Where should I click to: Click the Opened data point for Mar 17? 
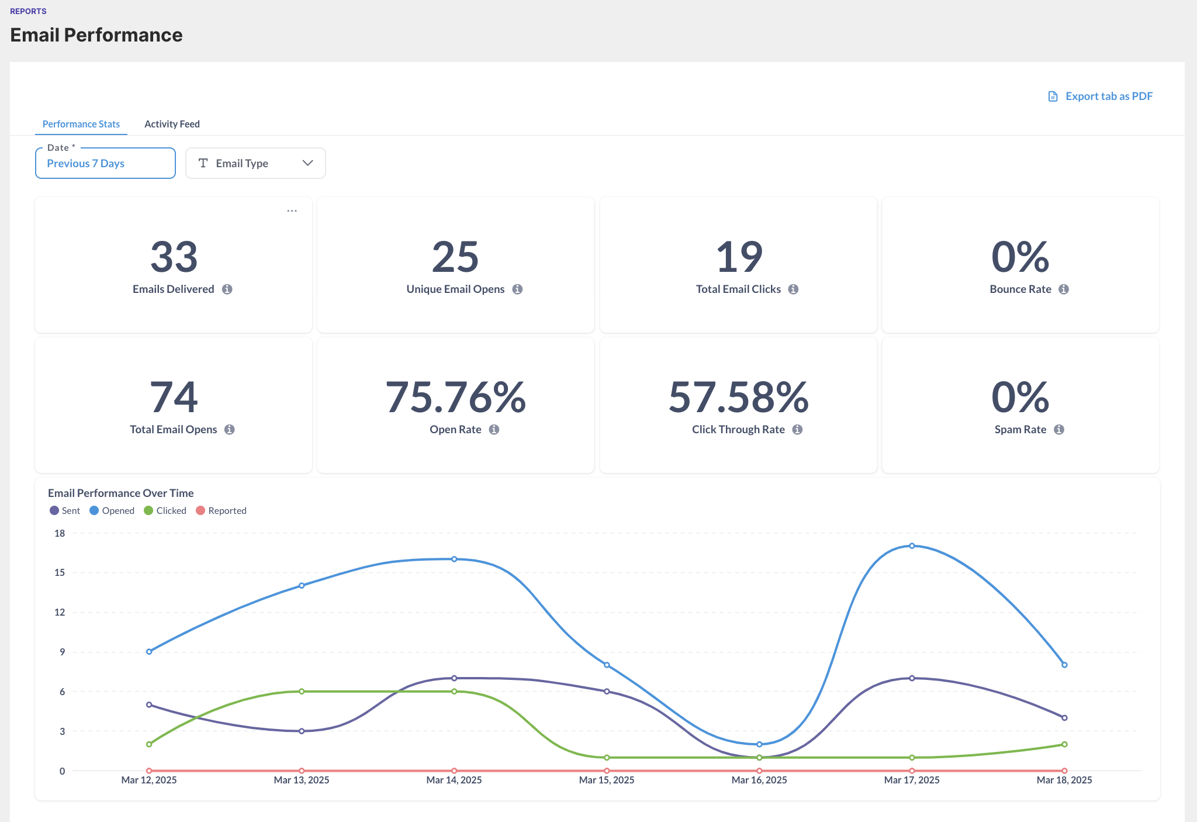click(x=911, y=545)
